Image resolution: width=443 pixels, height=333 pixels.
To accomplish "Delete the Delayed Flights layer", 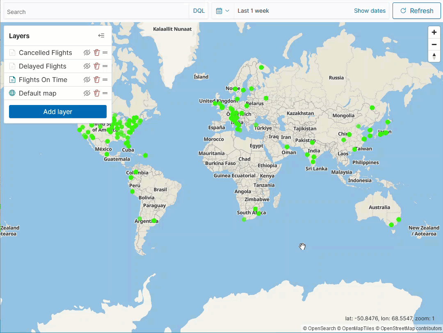I will pyautogui.click(x=97, y=66).
